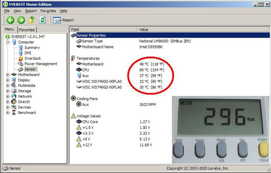Select the Sensor tree item
This screenshot has width=271, height=173.
(30, 69)
